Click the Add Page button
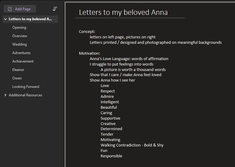Screen dimensions: 235x167 (20, 9)
